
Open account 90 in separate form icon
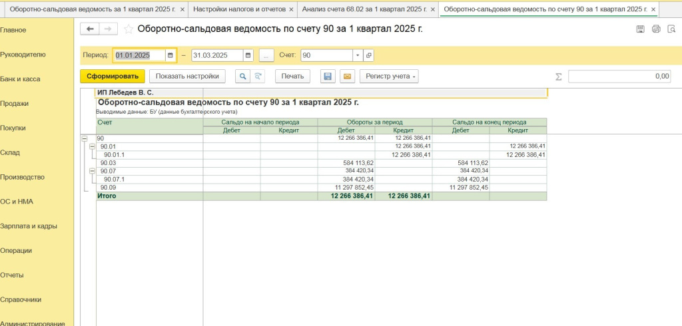pos(368,55)
